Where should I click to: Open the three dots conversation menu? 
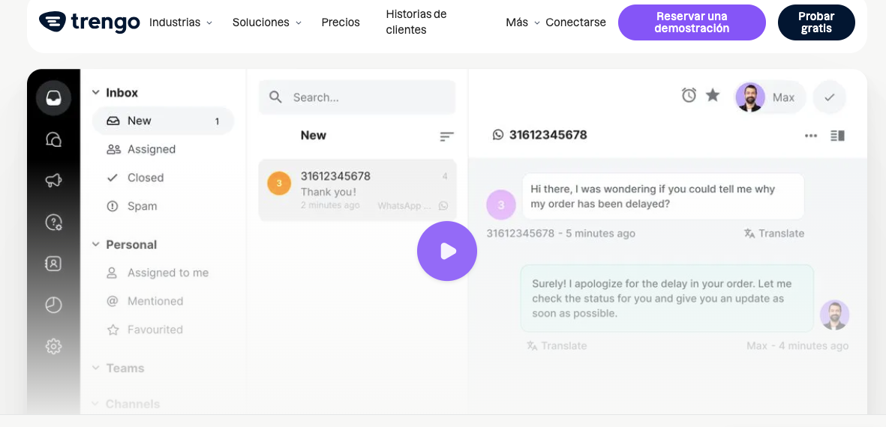(x=811, y=136)
